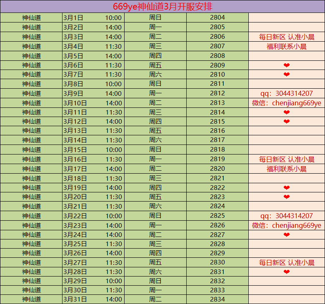Click the heart icon in the 2809 row
Screen dimensions: 325x304
(x=287, y=65)
